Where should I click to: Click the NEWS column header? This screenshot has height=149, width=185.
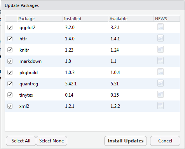167,19
